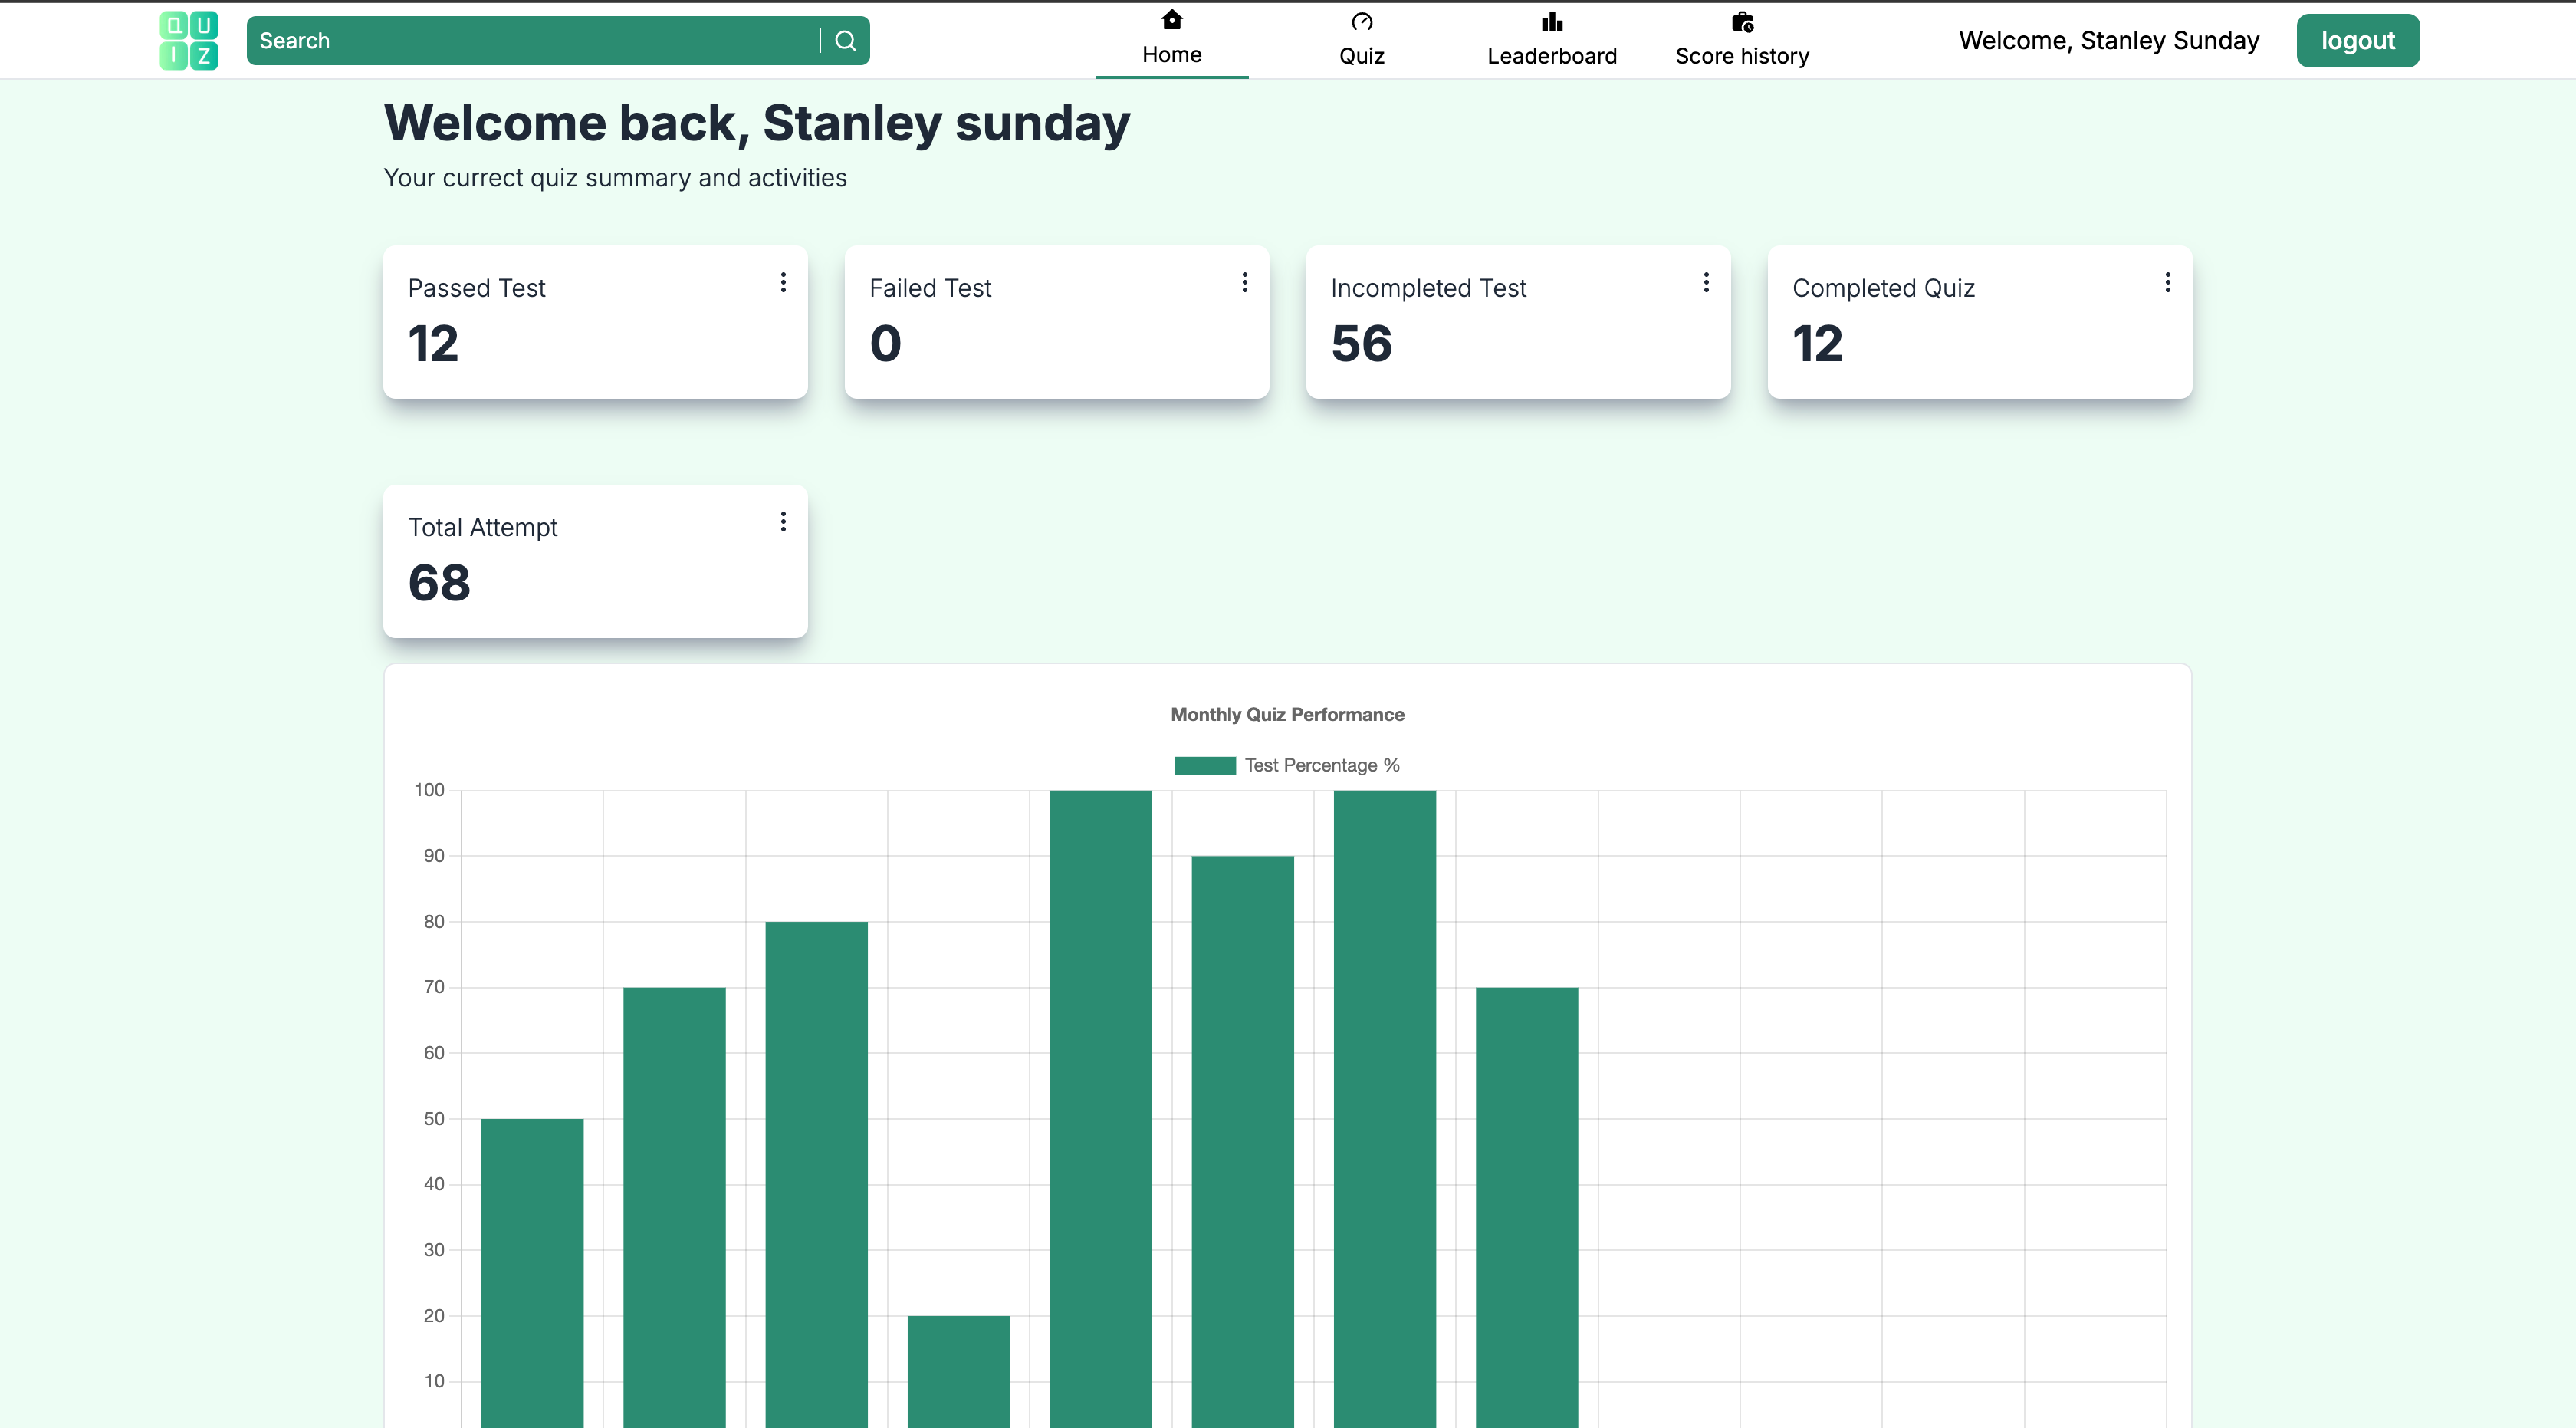Click the Quiz gauge icon
This screenshot has width=2576, height=1428.
point(1361,22)
